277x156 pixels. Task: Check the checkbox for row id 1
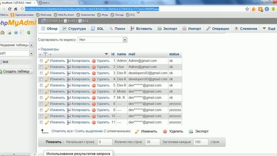(x=41, y=61)
